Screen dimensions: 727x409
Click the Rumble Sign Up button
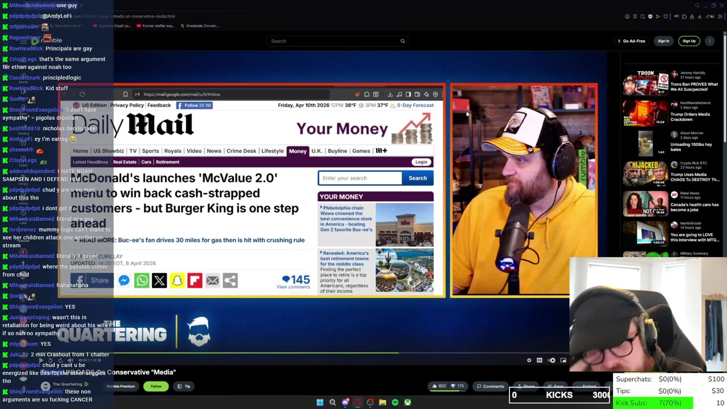689,41
